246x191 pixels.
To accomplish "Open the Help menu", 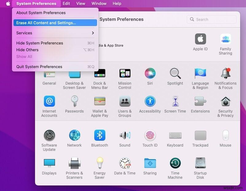I will [x=116, y=3].
